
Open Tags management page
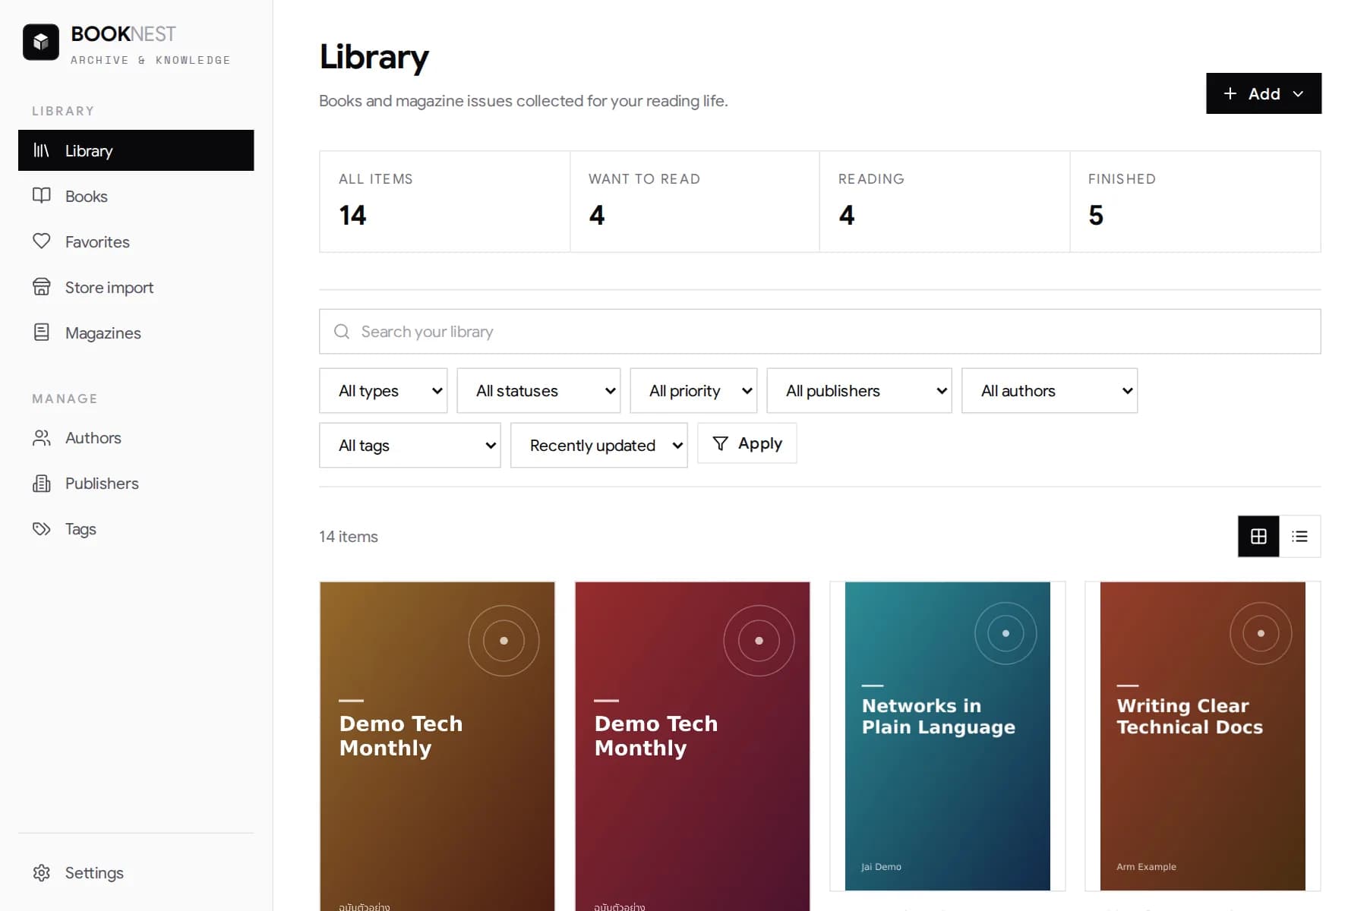(x=136, y=529)
